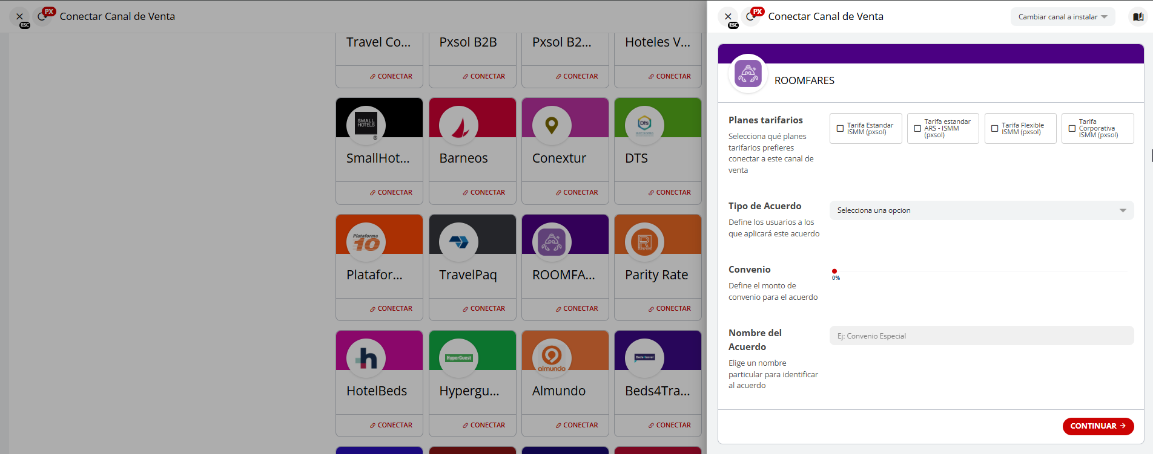Click the TravelPaq channel logo
The image size is (1153, 454).
coord(458,242)
